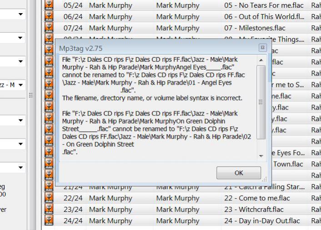Click '06 - Out of This World' filename cell
Image resolution: width=321 pixels, height=230 pixels.
coord(264,17)
